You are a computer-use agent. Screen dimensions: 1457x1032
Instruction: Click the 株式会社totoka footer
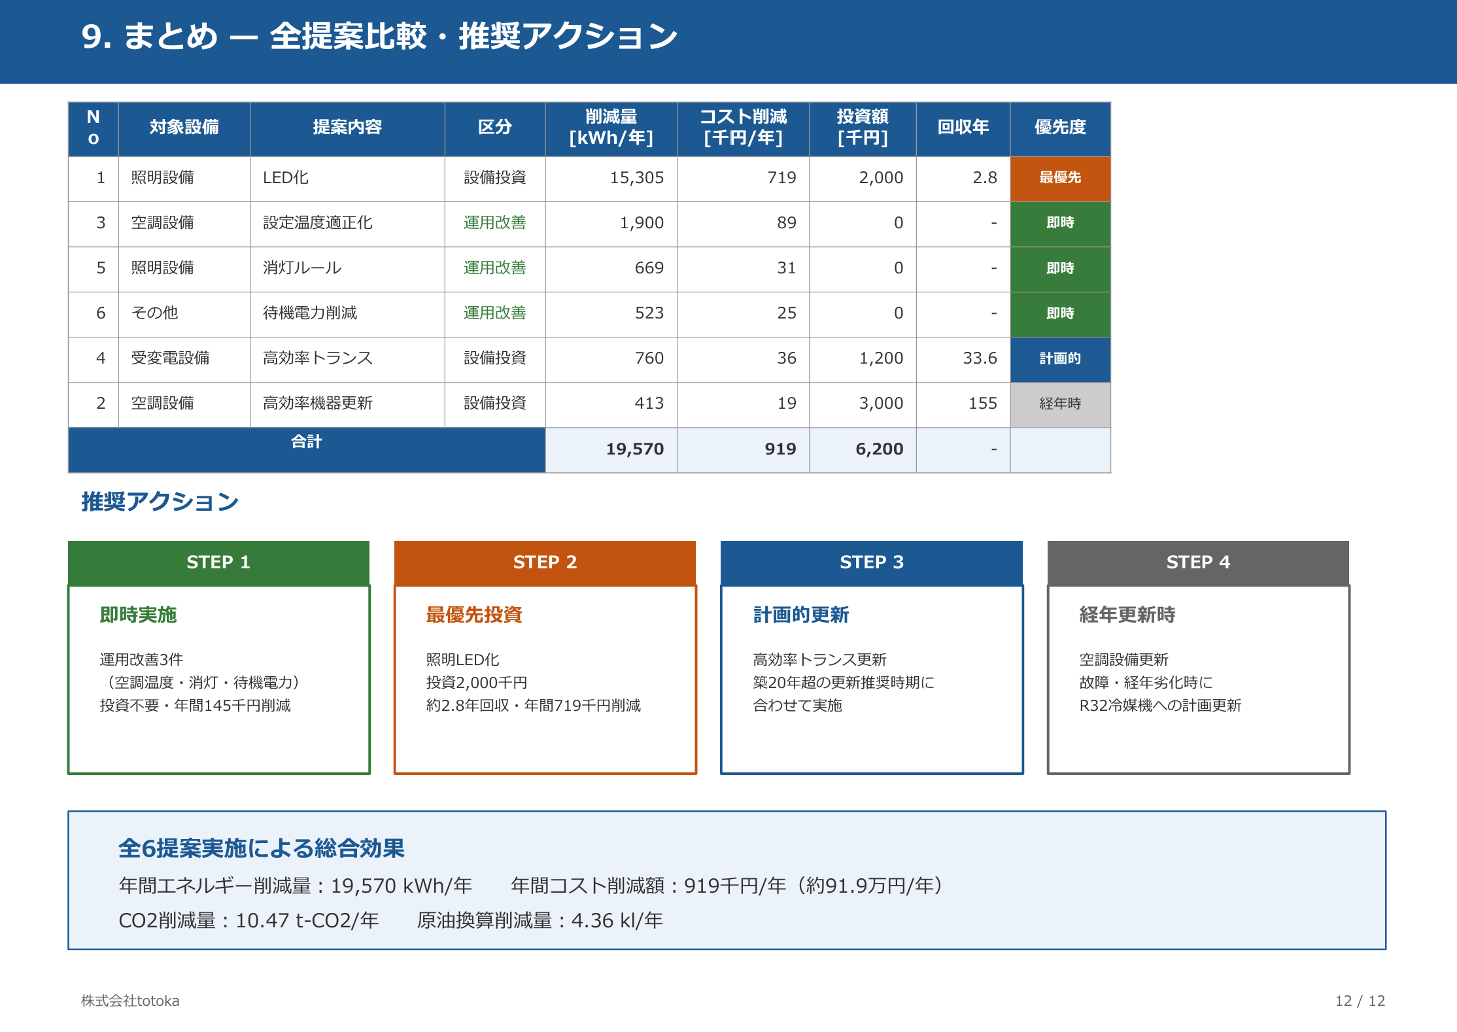[x=130, y=1001]
